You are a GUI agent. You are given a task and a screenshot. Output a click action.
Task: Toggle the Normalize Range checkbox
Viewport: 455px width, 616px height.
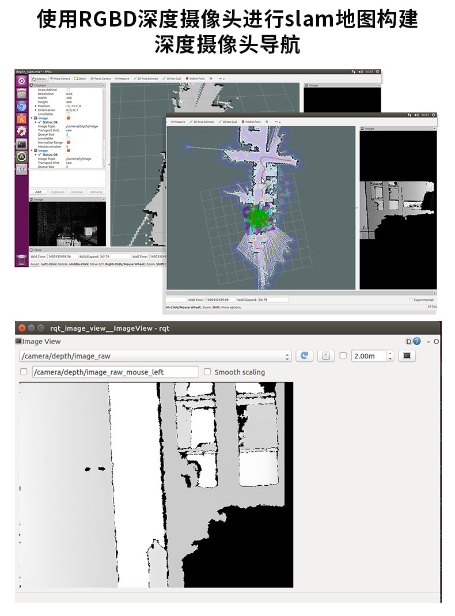pyautogui.click(x=69, y=142)
